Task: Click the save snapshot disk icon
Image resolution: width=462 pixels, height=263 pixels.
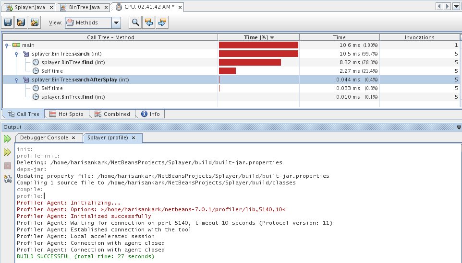Action: click(7, 23)
